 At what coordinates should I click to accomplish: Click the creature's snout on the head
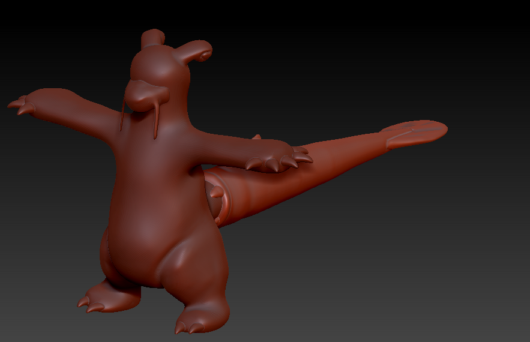click(x=146, y=95)
